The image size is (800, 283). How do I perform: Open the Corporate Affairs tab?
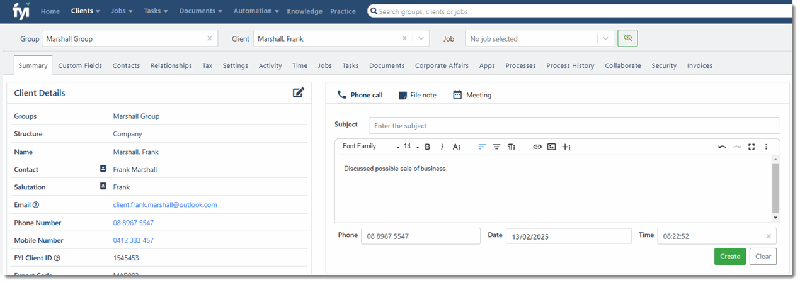[x=442, y=65]
